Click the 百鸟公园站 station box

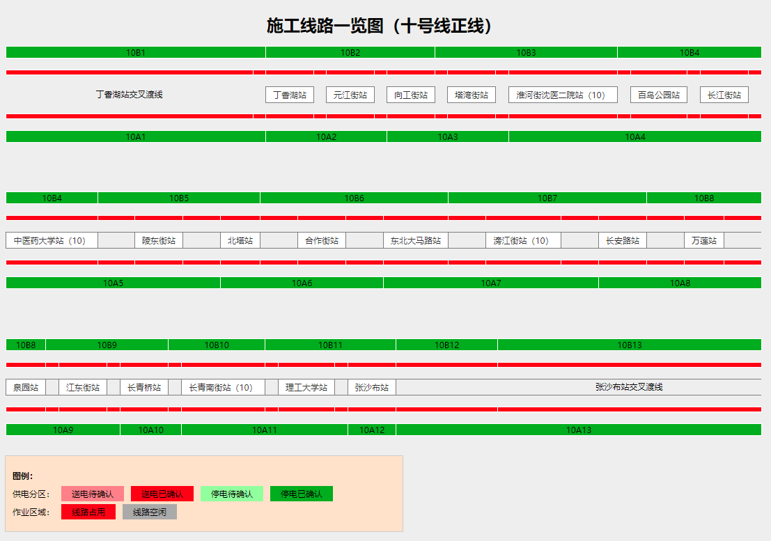coord(657,95)
